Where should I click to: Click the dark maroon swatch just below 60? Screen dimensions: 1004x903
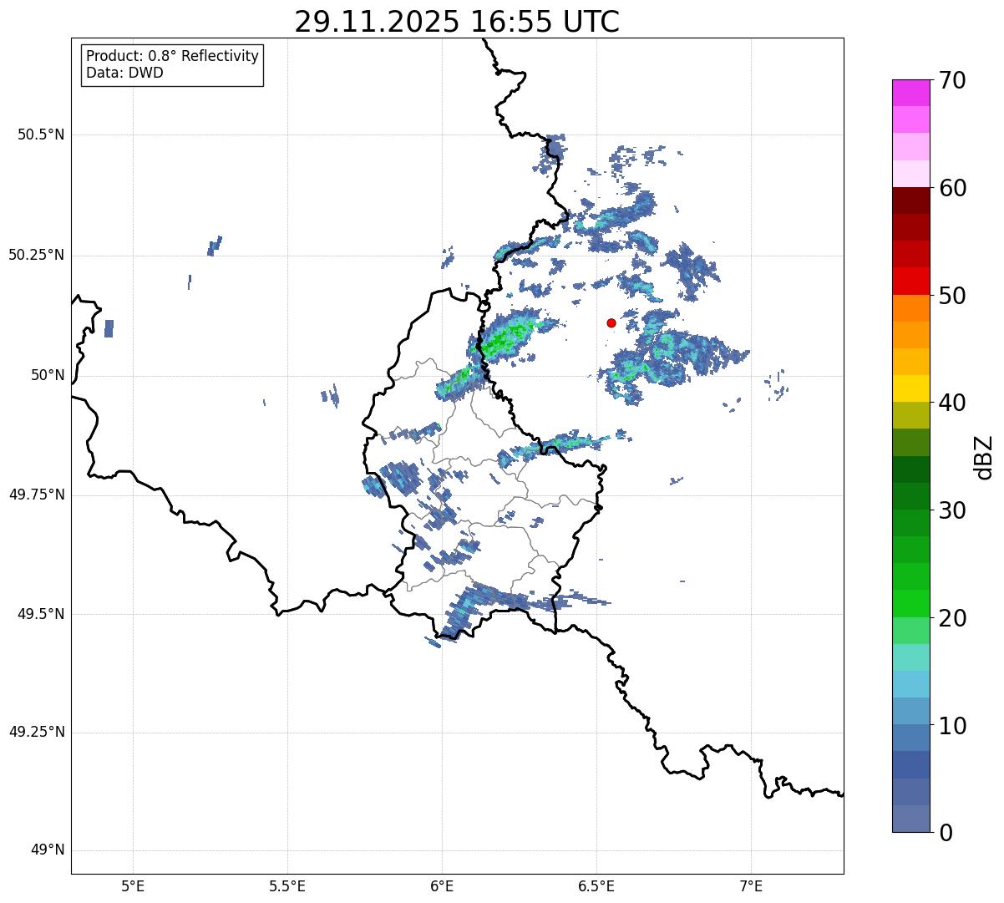tap(910, 200)
